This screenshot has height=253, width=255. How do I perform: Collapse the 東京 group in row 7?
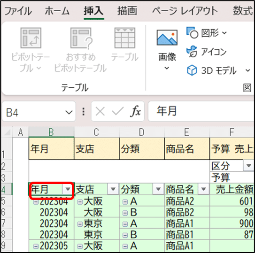[x=80, y=224]
